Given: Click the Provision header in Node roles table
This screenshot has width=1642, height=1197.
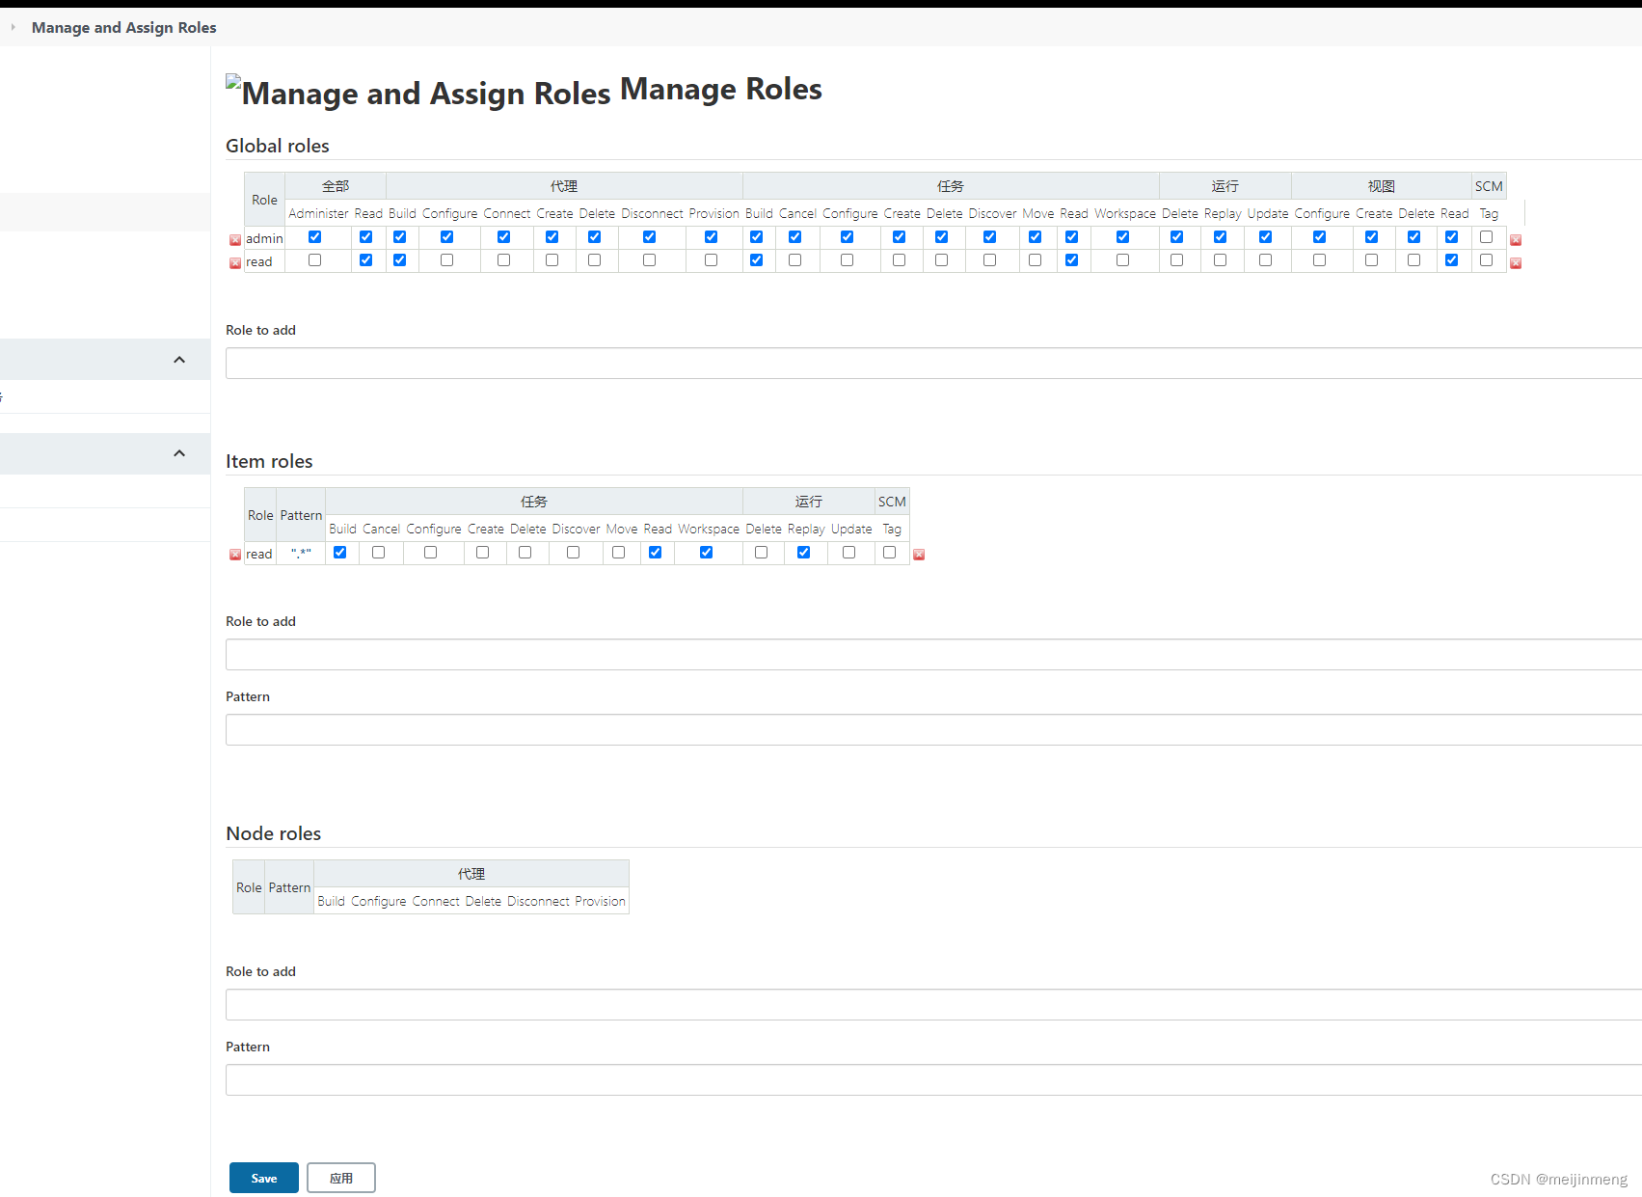Looking at the screenshot, I should (600, 901).
